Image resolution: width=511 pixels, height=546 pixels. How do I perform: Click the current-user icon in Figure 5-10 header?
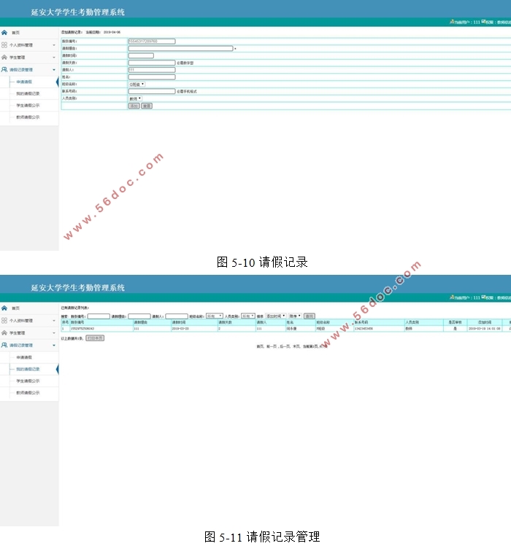point(452,22)
